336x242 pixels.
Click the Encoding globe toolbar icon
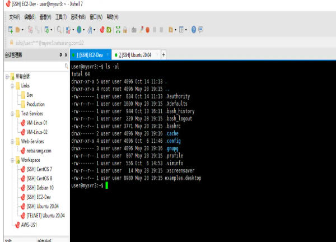[79, 30]
